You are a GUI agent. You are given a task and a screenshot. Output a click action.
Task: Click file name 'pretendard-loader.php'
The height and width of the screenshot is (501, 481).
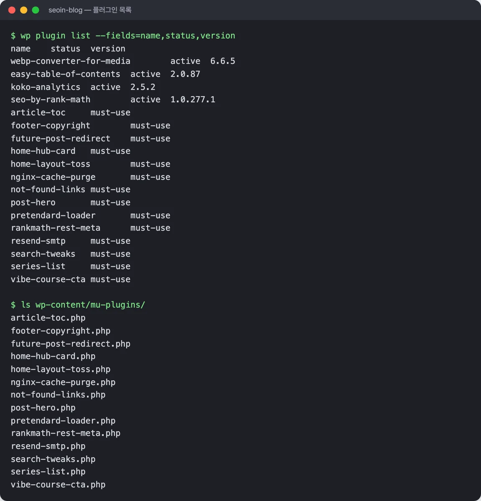pos(63,420)
